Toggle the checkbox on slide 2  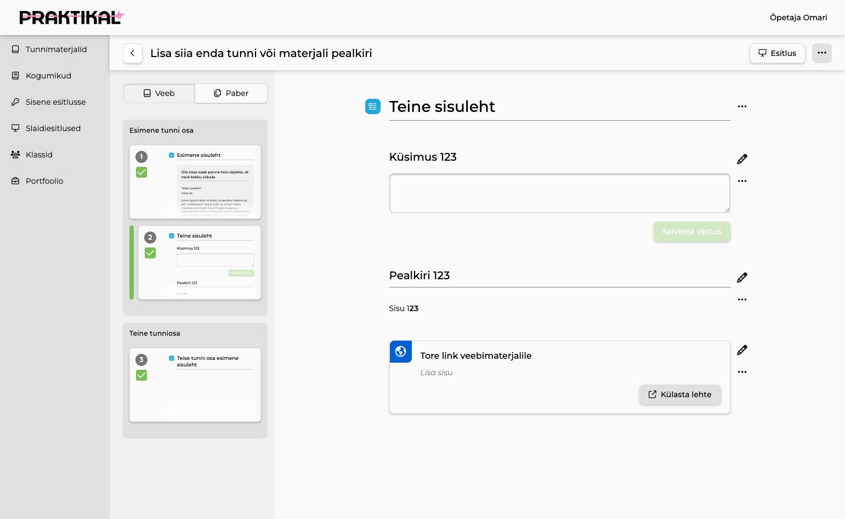150,253
